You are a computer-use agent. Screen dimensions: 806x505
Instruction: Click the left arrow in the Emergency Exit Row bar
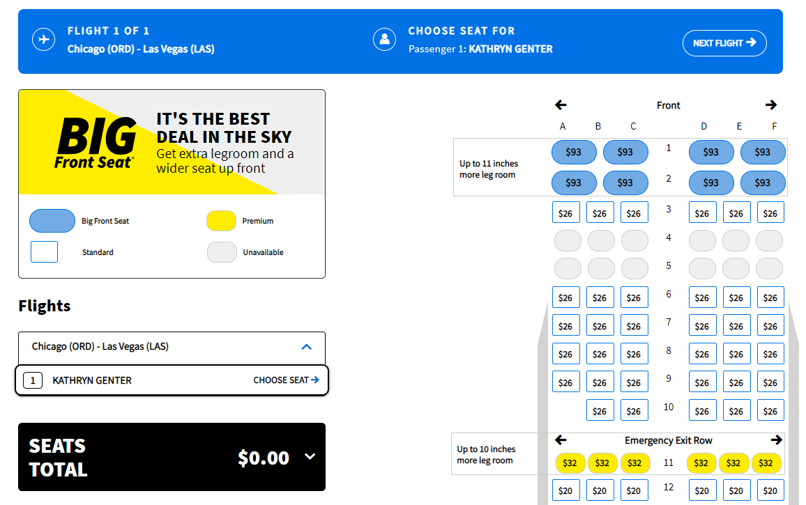point(561,440)
